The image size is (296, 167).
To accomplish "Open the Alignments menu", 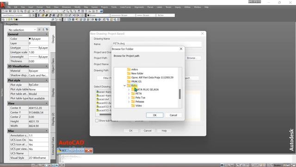I will pos(139,7).
